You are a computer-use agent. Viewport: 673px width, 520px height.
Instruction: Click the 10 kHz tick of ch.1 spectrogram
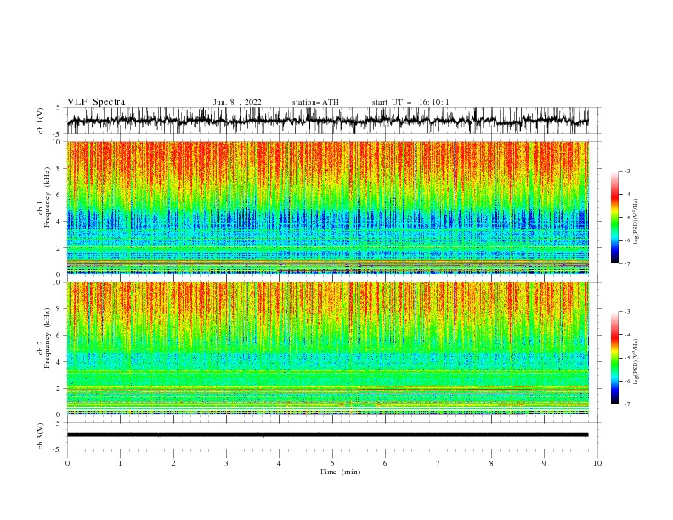point(57,142)
